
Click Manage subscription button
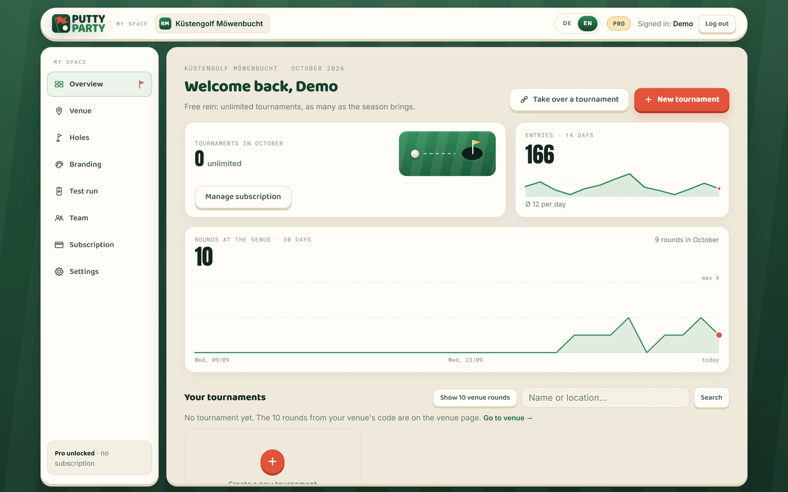[x=243, y=197]
